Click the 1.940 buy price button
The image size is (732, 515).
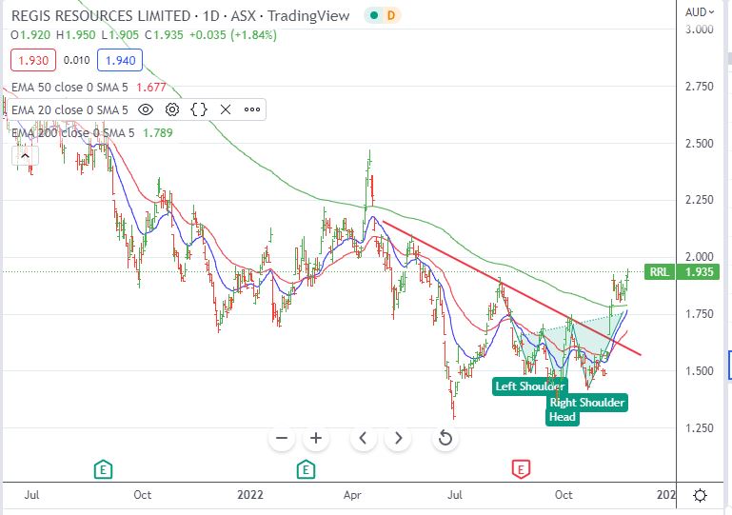120,60
